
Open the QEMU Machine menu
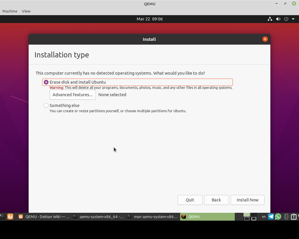click(10, 11)
